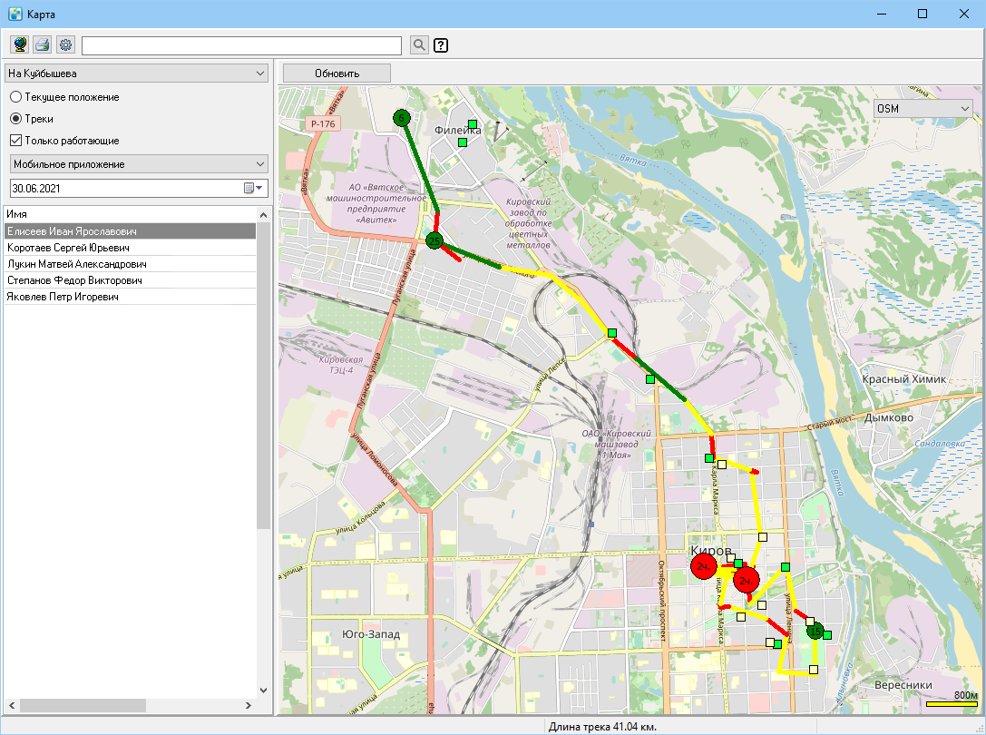This screenshot has width=986, height=735.
Task: Click the horizontal scrollbar under name list
Action: [x=131, y=705]
